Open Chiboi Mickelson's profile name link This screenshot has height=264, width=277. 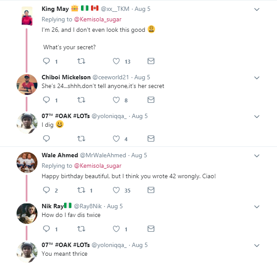tap(66, 77)
